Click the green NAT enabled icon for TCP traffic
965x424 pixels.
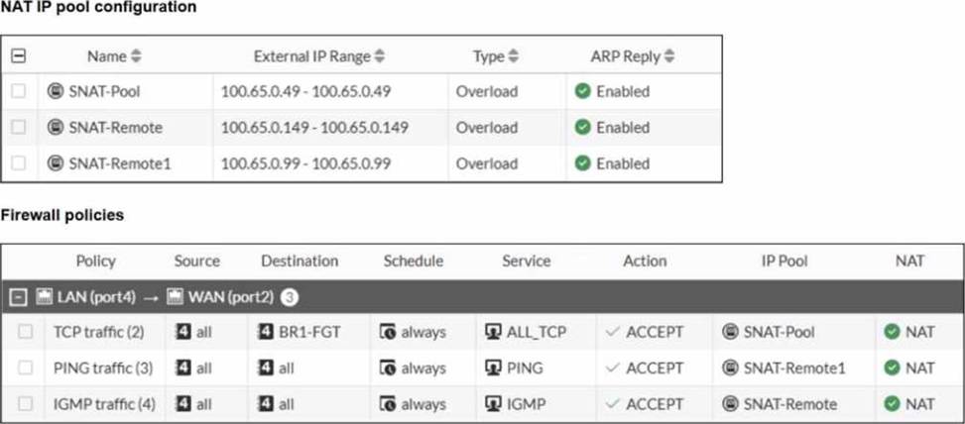coord(891,332)
